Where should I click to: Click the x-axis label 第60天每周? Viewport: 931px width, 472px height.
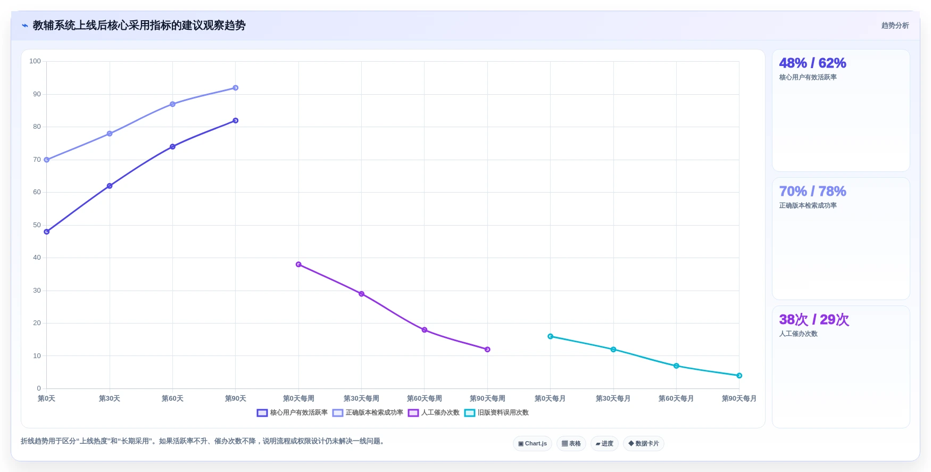click(x=425, y=399)
